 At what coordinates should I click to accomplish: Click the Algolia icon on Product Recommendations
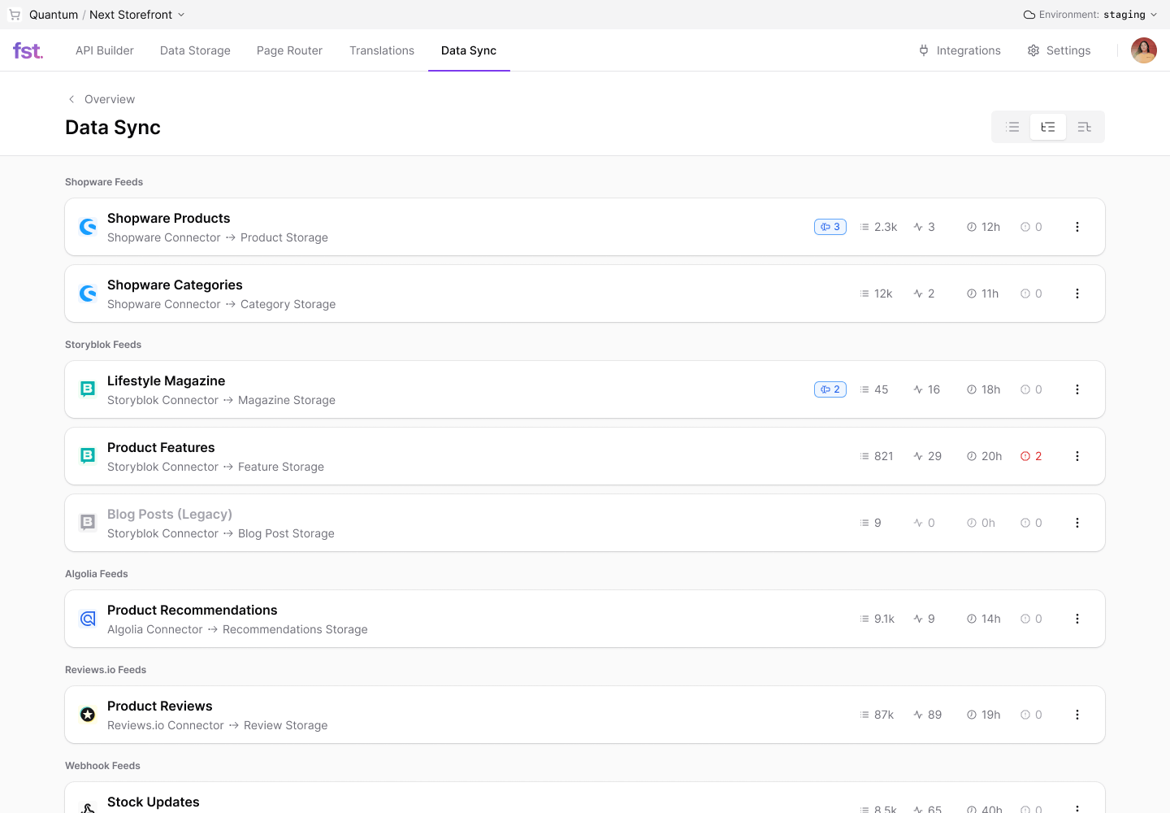click(x=88, y=619)
